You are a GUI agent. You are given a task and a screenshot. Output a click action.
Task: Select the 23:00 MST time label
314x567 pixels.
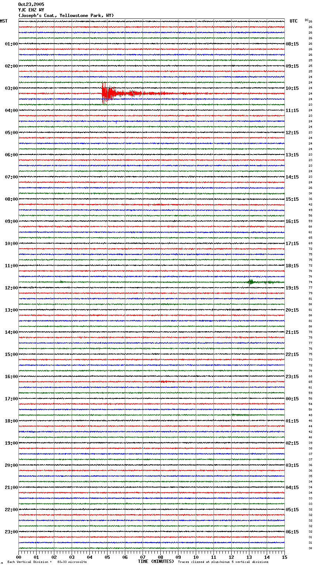(x=11, y=532)
